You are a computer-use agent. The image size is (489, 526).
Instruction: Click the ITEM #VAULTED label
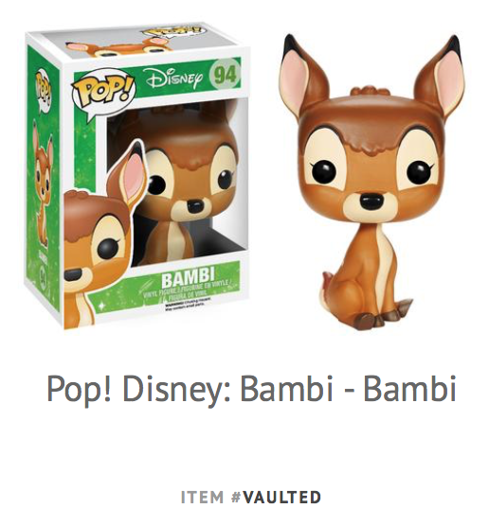click(251, 498)
